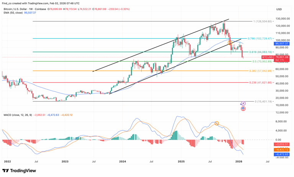This screenshot has height=177, width=294.
Task: Click the 2022 label on time axis
Action: pos(8,161)
